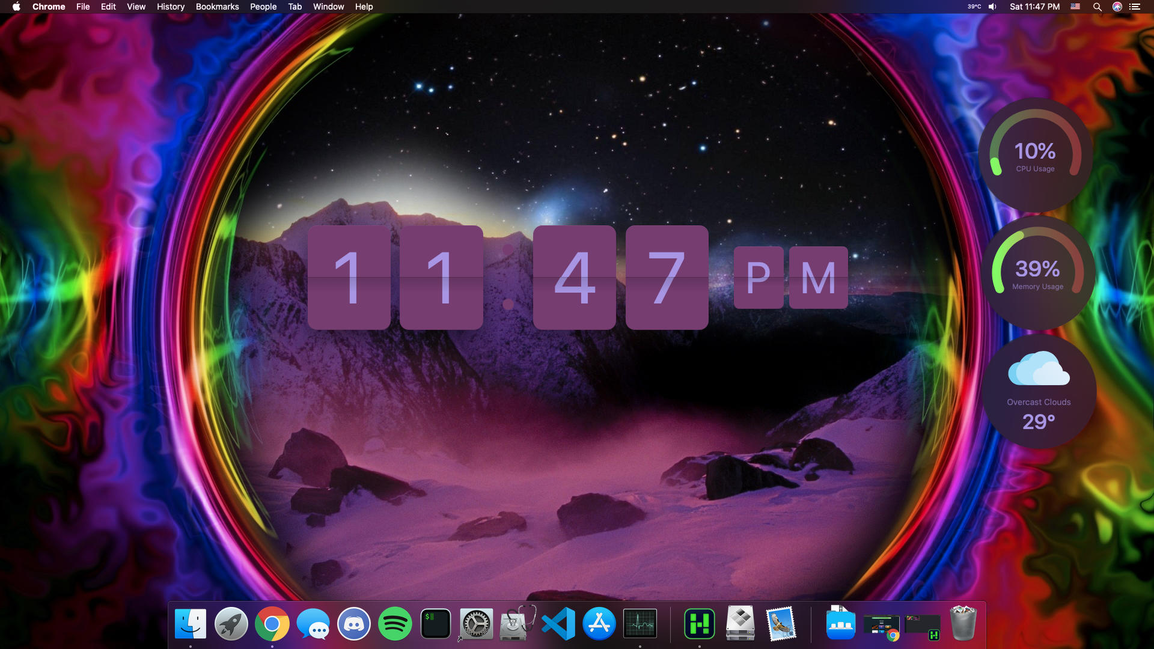This screenshot has height=649, width=1154.
Task: Open the Bookmarks menu
Action: 217,7
